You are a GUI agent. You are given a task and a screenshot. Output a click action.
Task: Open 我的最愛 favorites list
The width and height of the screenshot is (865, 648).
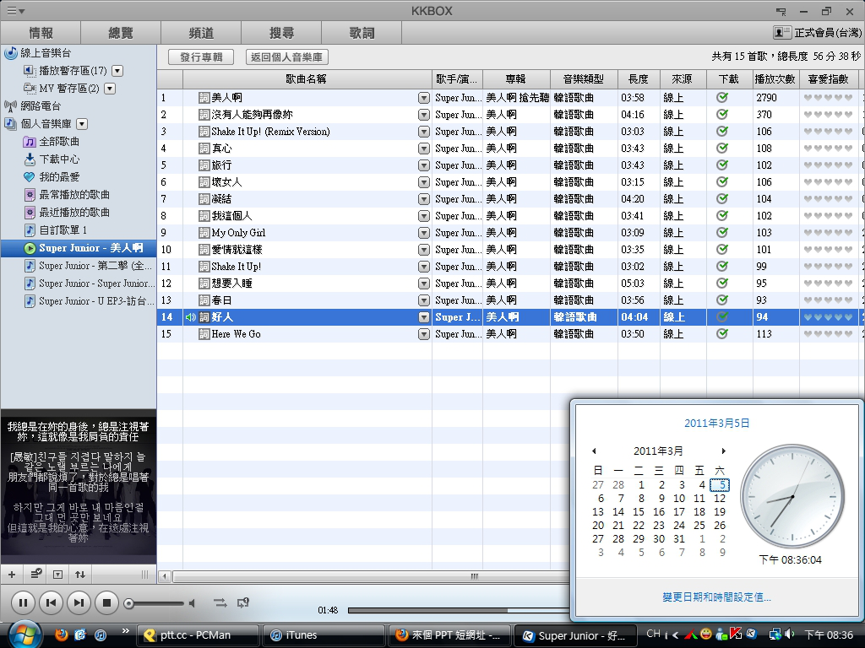coord(59,177)
